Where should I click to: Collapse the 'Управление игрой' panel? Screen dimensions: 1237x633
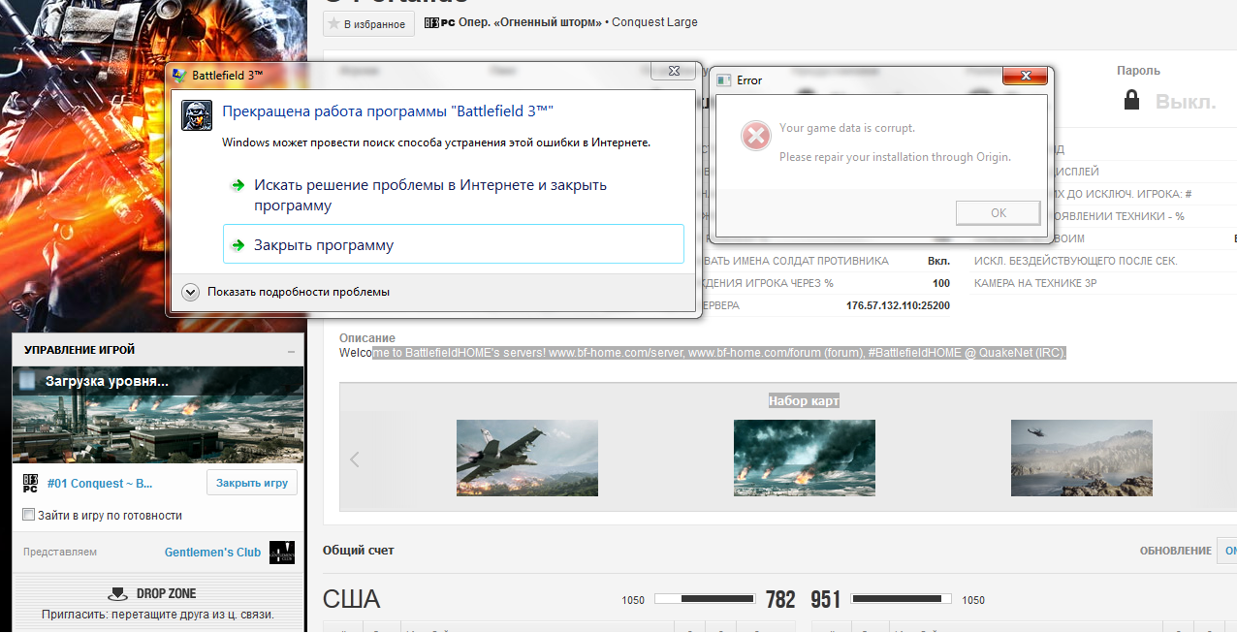click(291, 351)
